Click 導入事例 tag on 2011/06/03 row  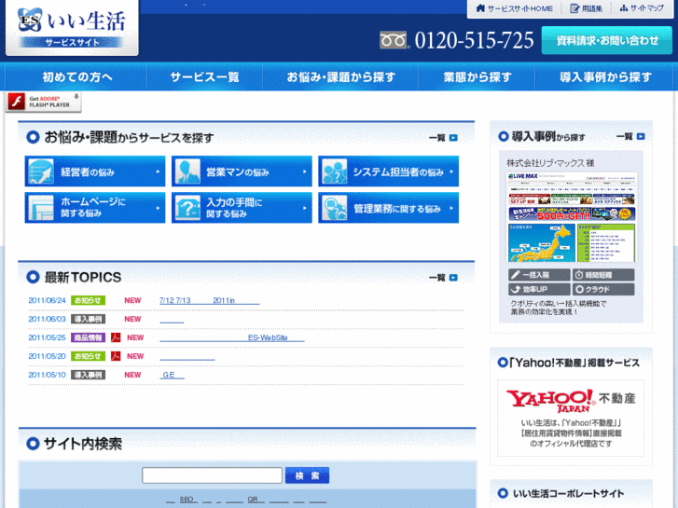click(89, 319)
